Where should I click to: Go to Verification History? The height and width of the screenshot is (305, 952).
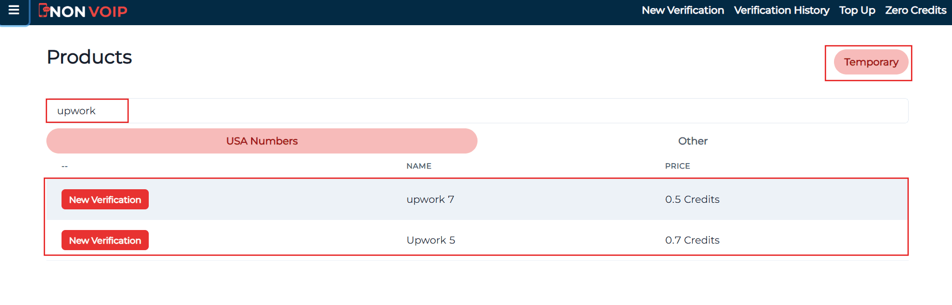(x=782, y=10)
